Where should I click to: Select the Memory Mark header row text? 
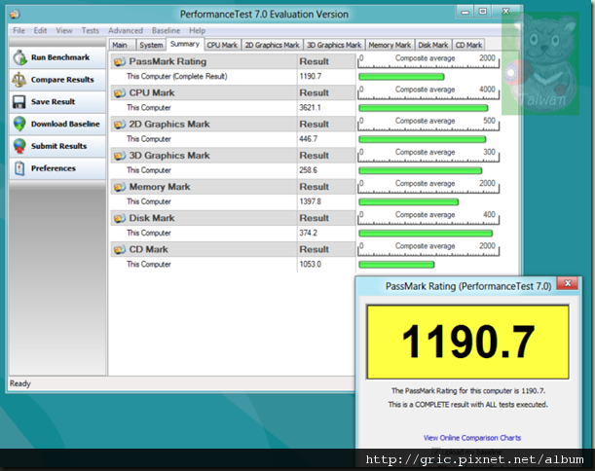(160, 187)
